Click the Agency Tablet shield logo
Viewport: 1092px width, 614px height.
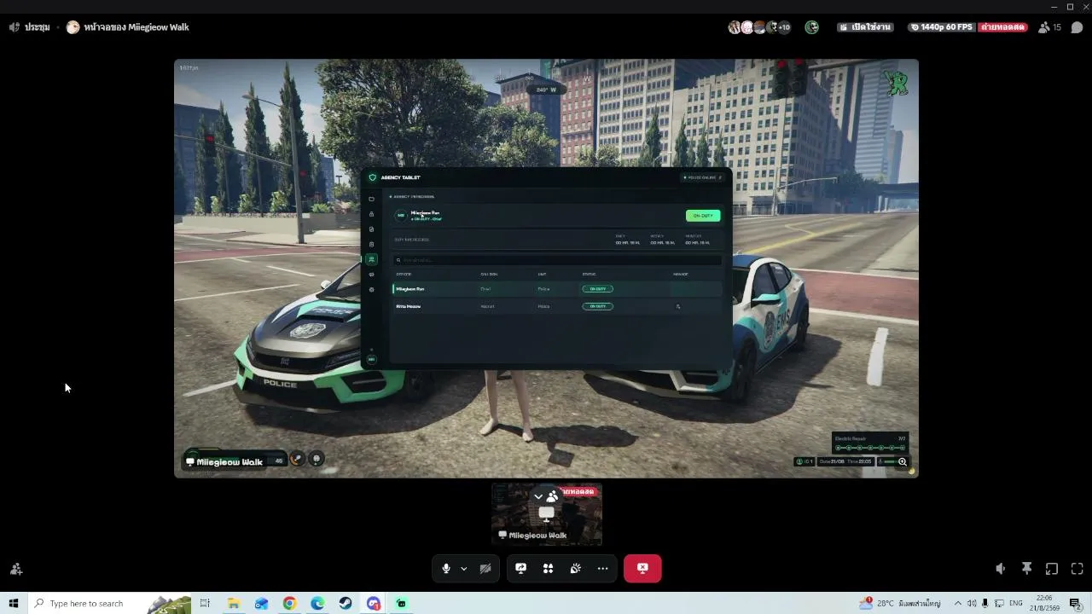[372, 177]
